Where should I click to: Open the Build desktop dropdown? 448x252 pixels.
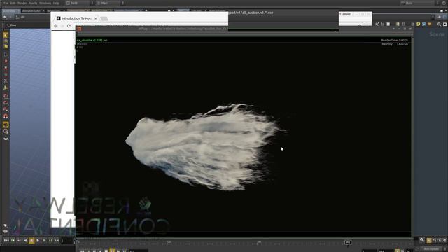pyautogui.click(x=78, y=3)
